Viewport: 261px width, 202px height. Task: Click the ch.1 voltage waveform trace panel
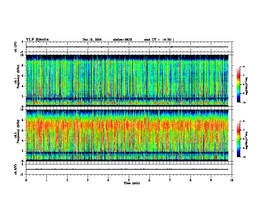click(129, 47)
